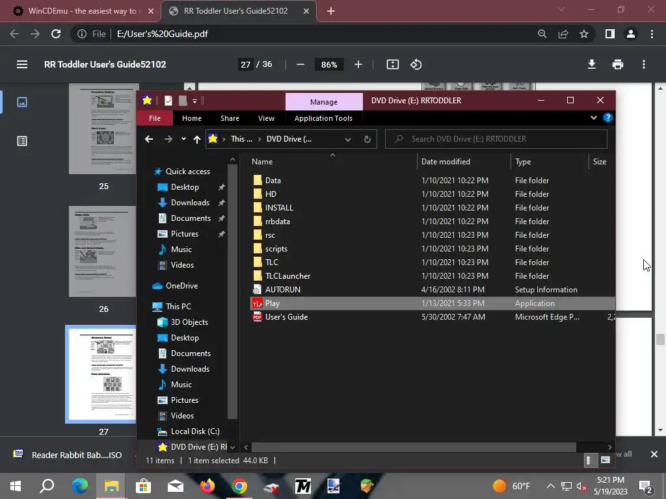Show PDF thumbnails view in sidebar
Screen dimensions: 666x499
coord(22,102)
